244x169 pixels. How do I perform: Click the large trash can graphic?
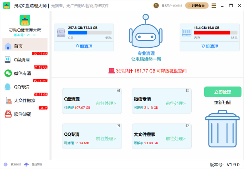[x=222, y=128]
